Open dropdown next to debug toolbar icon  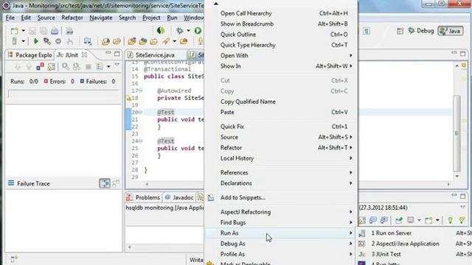pos(188,30)
